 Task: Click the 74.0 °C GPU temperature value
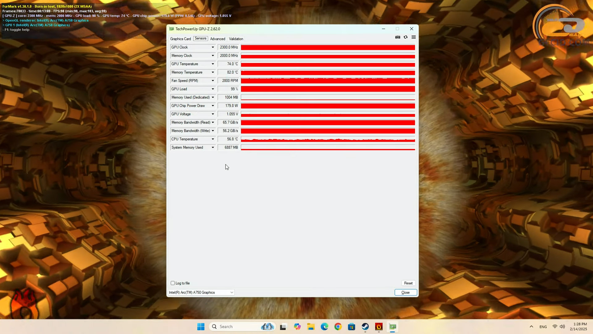click(228, 64)
